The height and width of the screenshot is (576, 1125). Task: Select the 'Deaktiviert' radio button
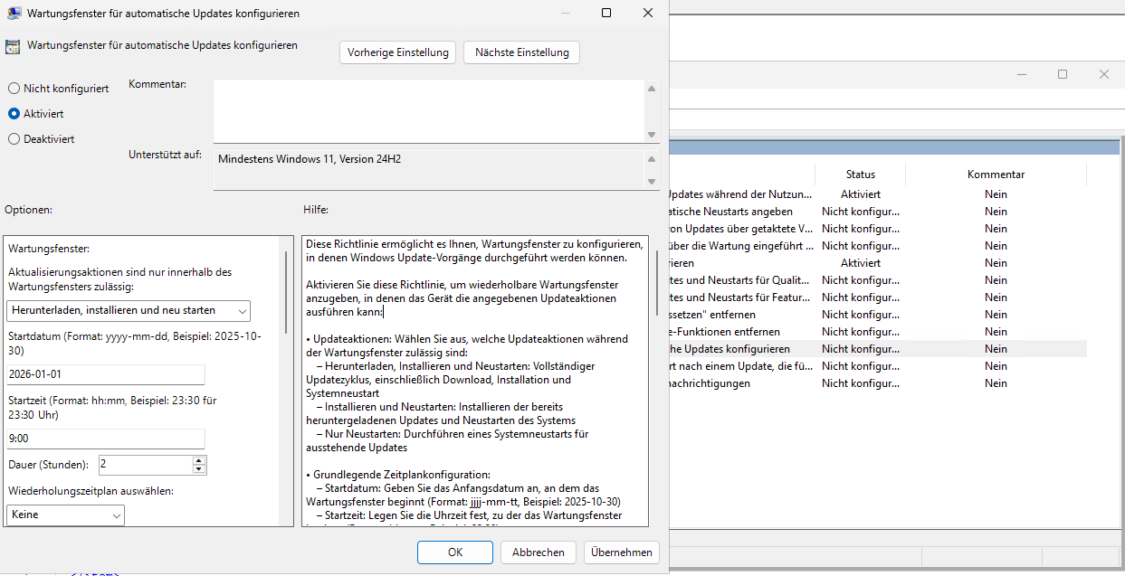(x=42, y=139)
